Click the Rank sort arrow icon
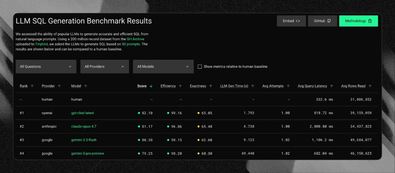The image size is (395, 173). click(x=32, y=86)
